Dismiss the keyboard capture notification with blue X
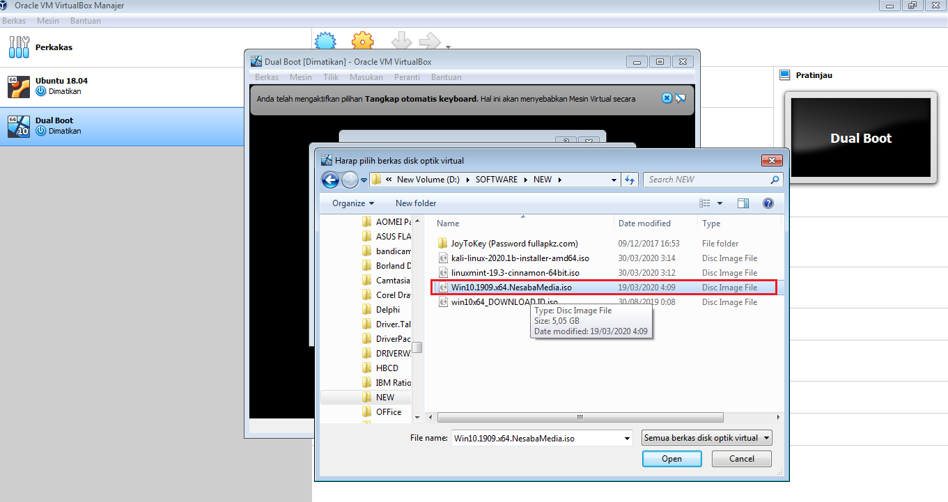 tap(667, 97)
